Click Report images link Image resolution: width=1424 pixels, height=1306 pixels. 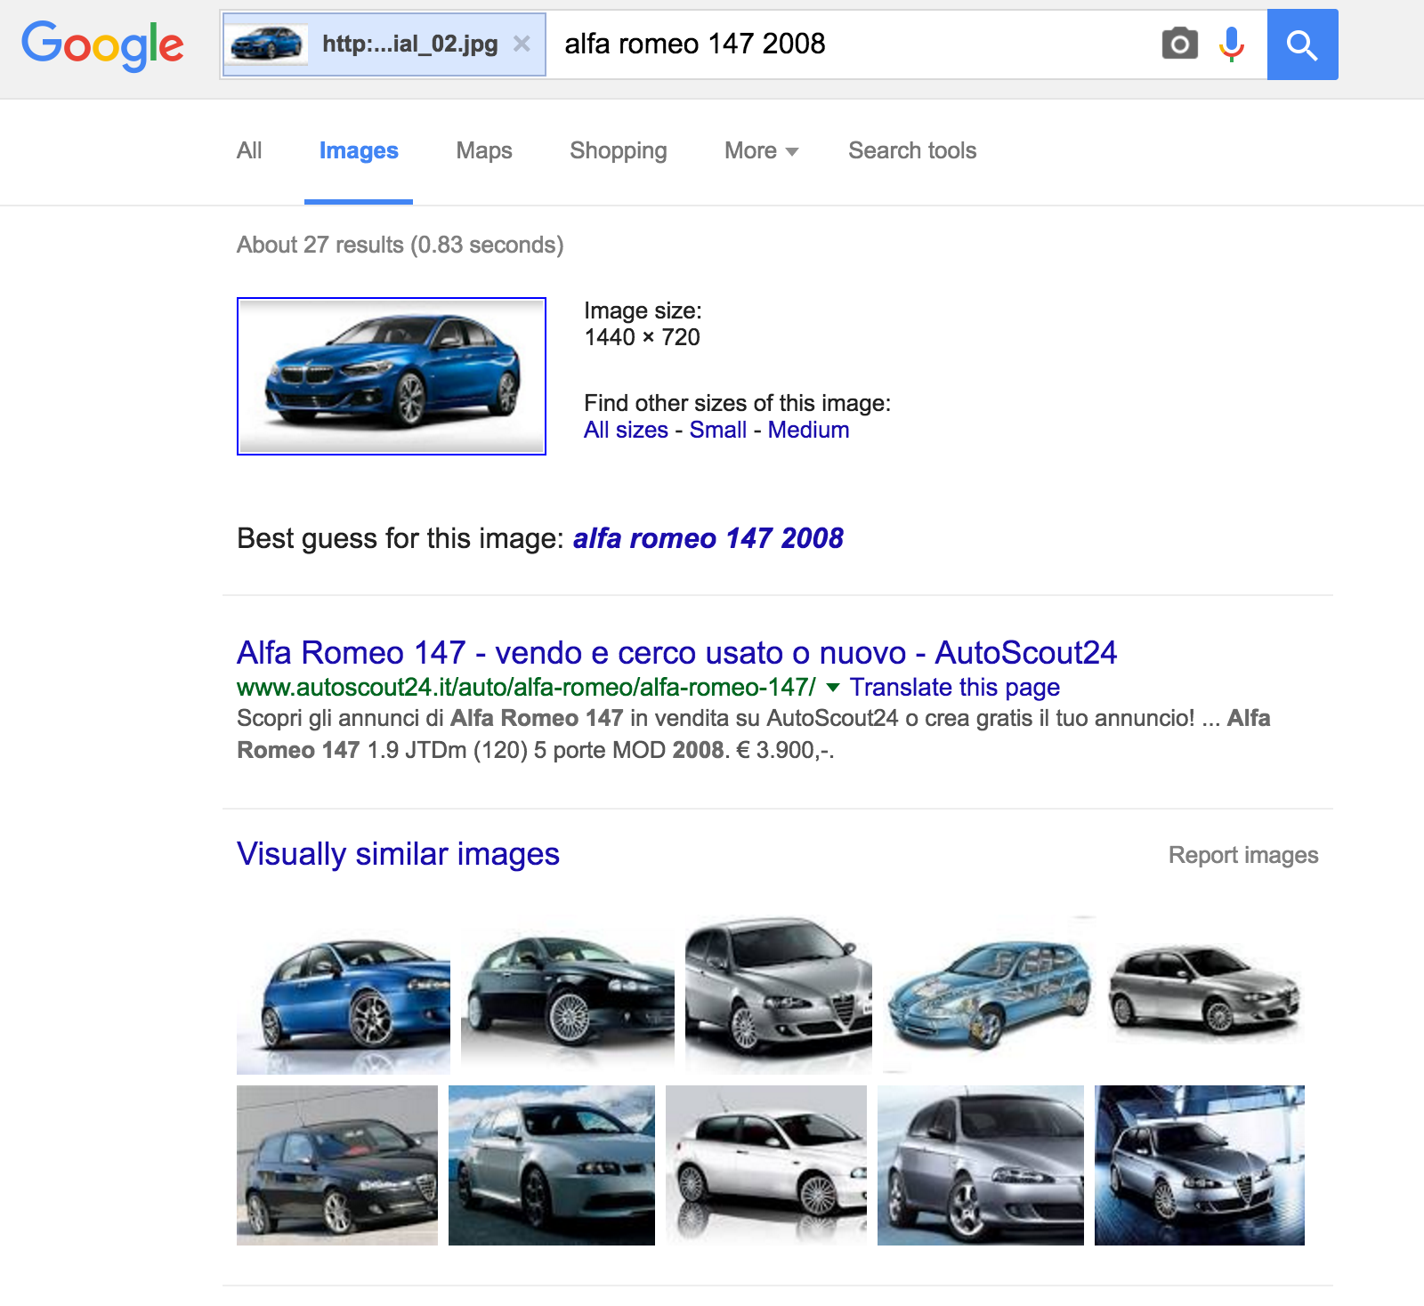tap(1243, 855)
